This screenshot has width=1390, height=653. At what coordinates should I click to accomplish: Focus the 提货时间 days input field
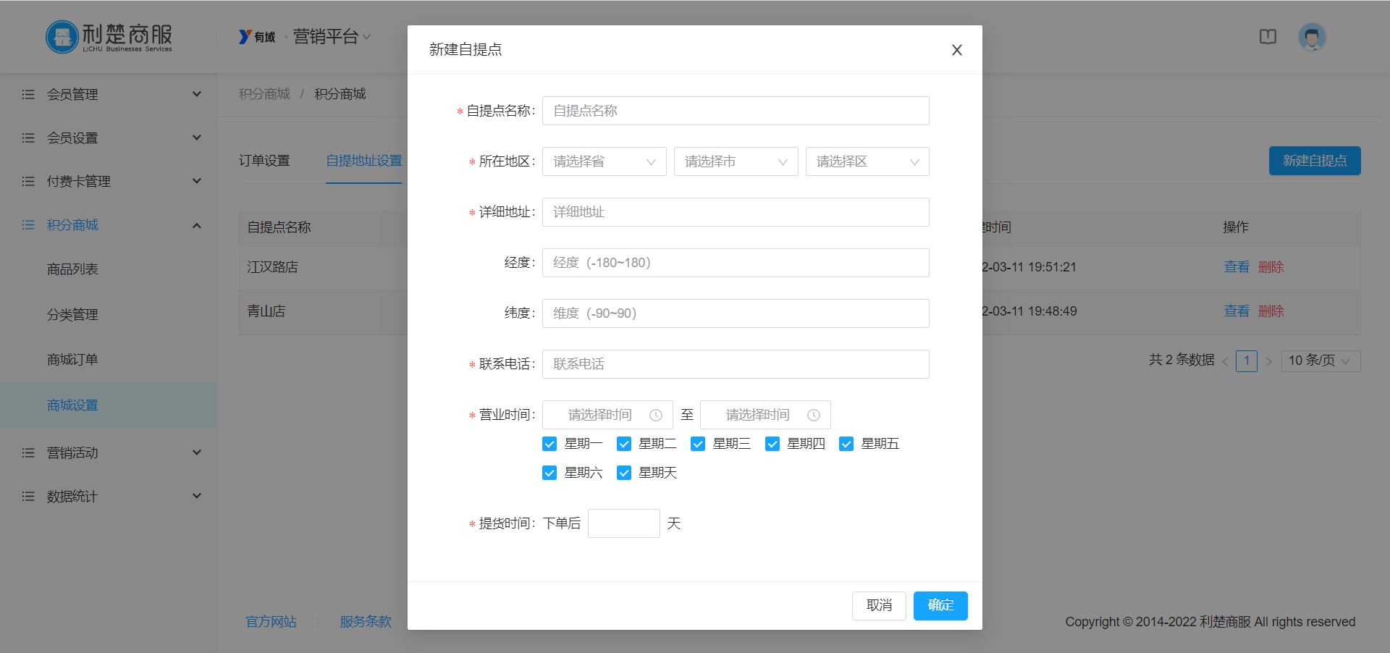624,523
